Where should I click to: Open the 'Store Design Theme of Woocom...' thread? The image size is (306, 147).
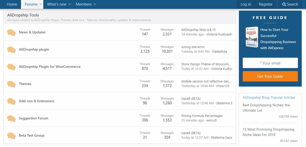point(206,64)
